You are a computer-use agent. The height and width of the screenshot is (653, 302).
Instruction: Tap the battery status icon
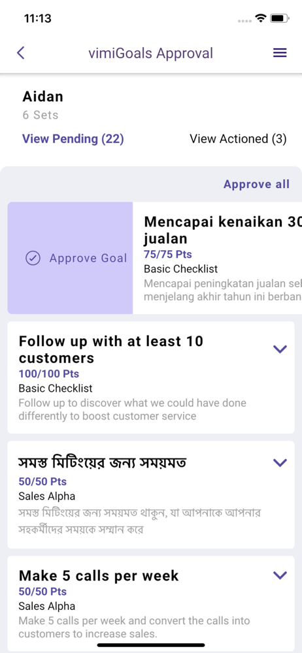pos(280,18)
